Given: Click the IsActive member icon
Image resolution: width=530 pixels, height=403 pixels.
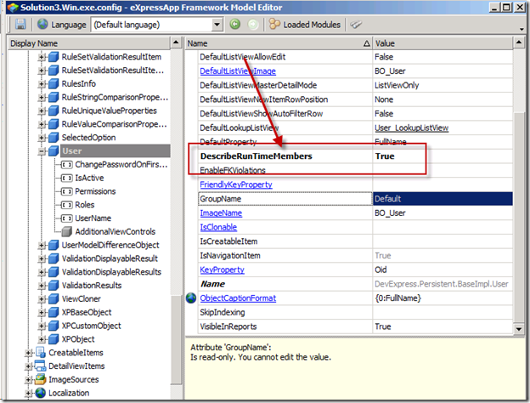Looking at the screenshot, I should point(66,178).
